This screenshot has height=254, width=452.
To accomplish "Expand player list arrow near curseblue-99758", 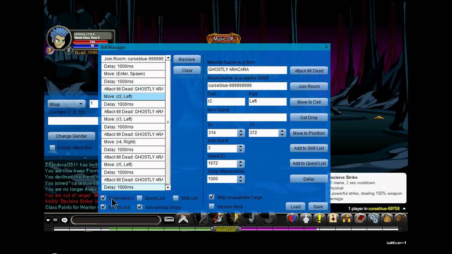I will point(404,209).
